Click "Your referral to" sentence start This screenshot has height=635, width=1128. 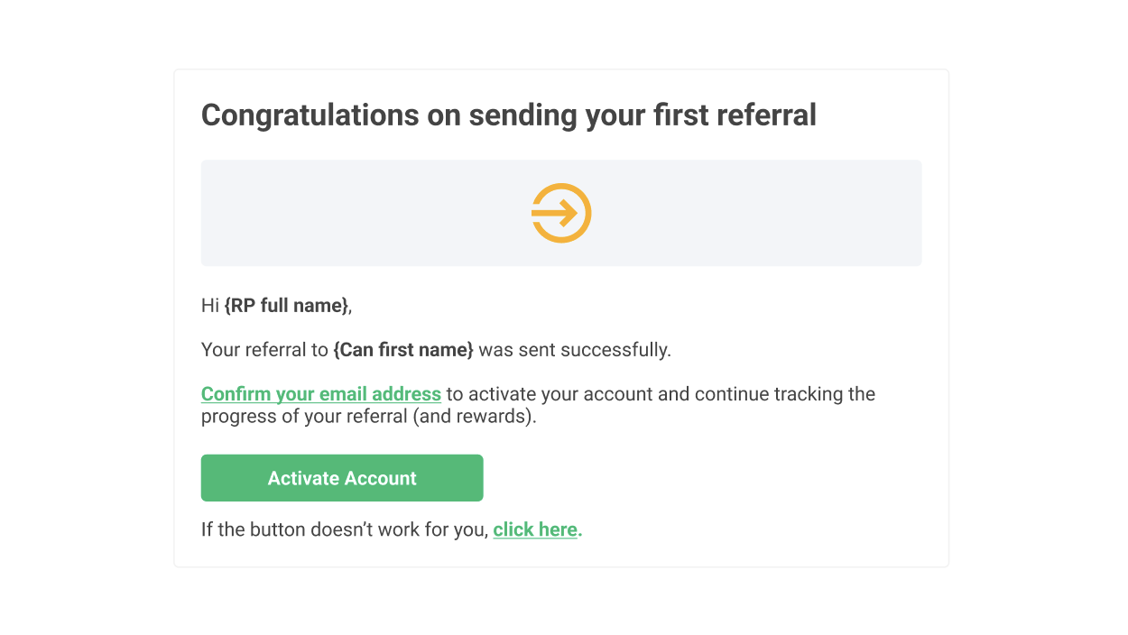click(265, 350)
